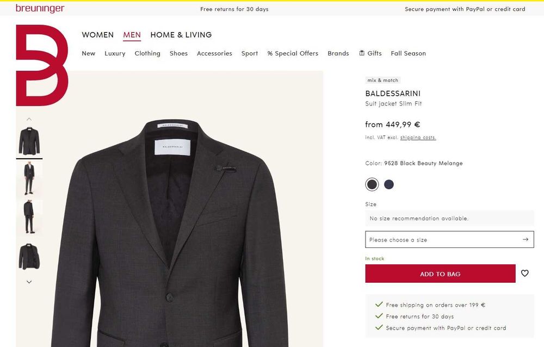The width and height of the screenshot is (544, 347).
Task: Click the breuninger wordmark in top bar
Action: pyautogui.click(x=40, y=9)
